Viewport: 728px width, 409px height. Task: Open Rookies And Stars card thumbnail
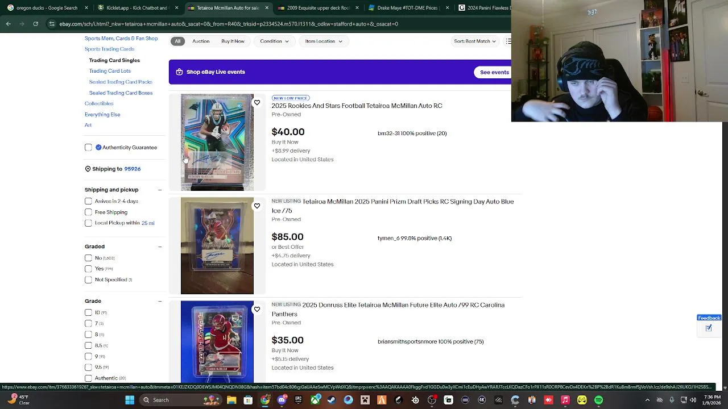tap(217, 142)
